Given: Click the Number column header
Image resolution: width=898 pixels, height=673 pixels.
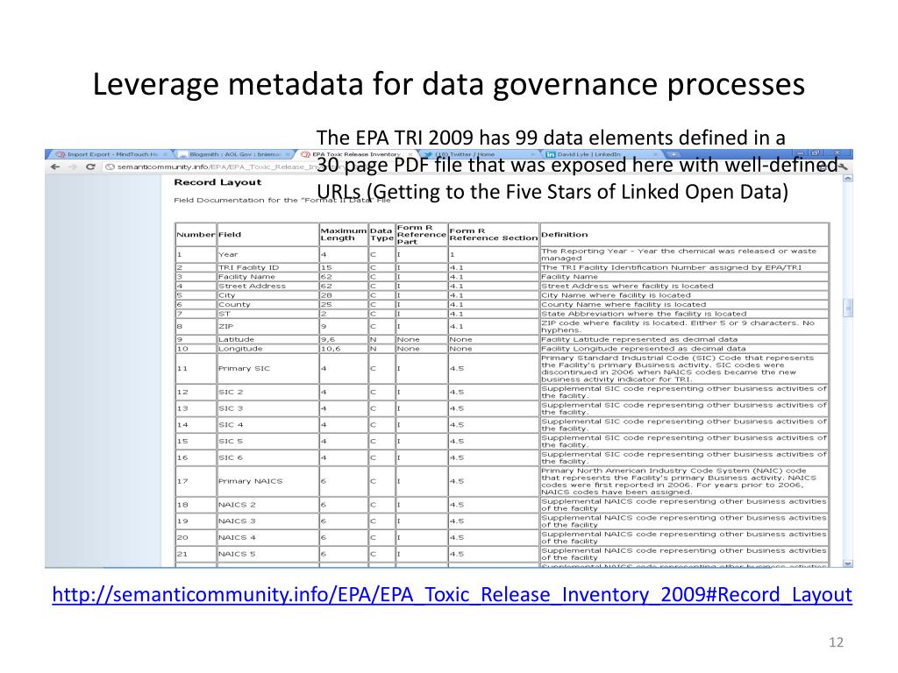Looking at the screenshot, I should click(196, 235).
